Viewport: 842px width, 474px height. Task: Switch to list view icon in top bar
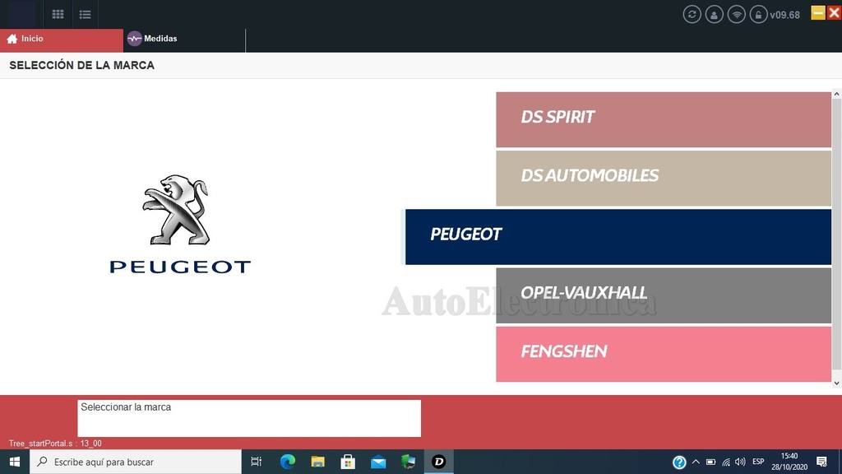[85, 15]
